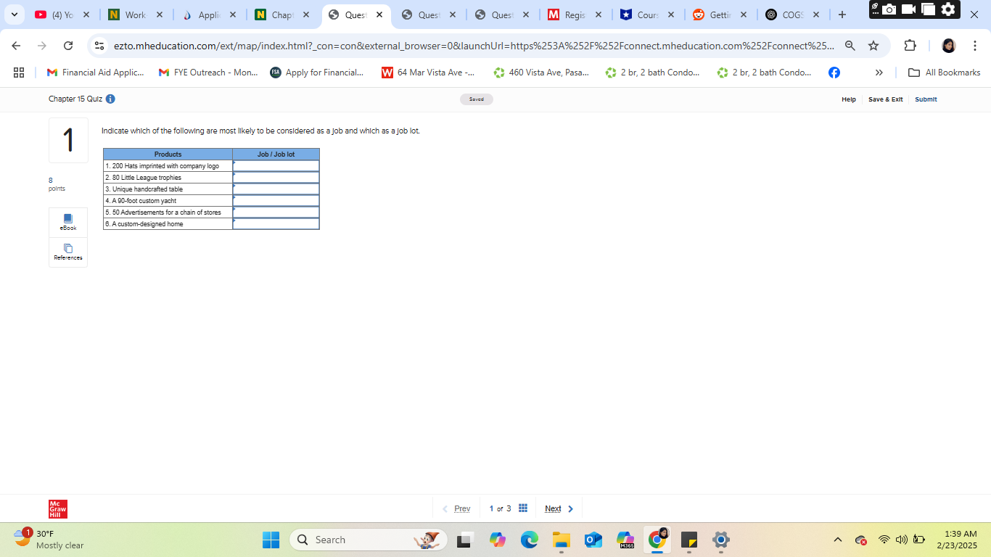Open the Chrome extensions puzzle icon
Screen dimensions: 991x557
[x=910, y=45]
